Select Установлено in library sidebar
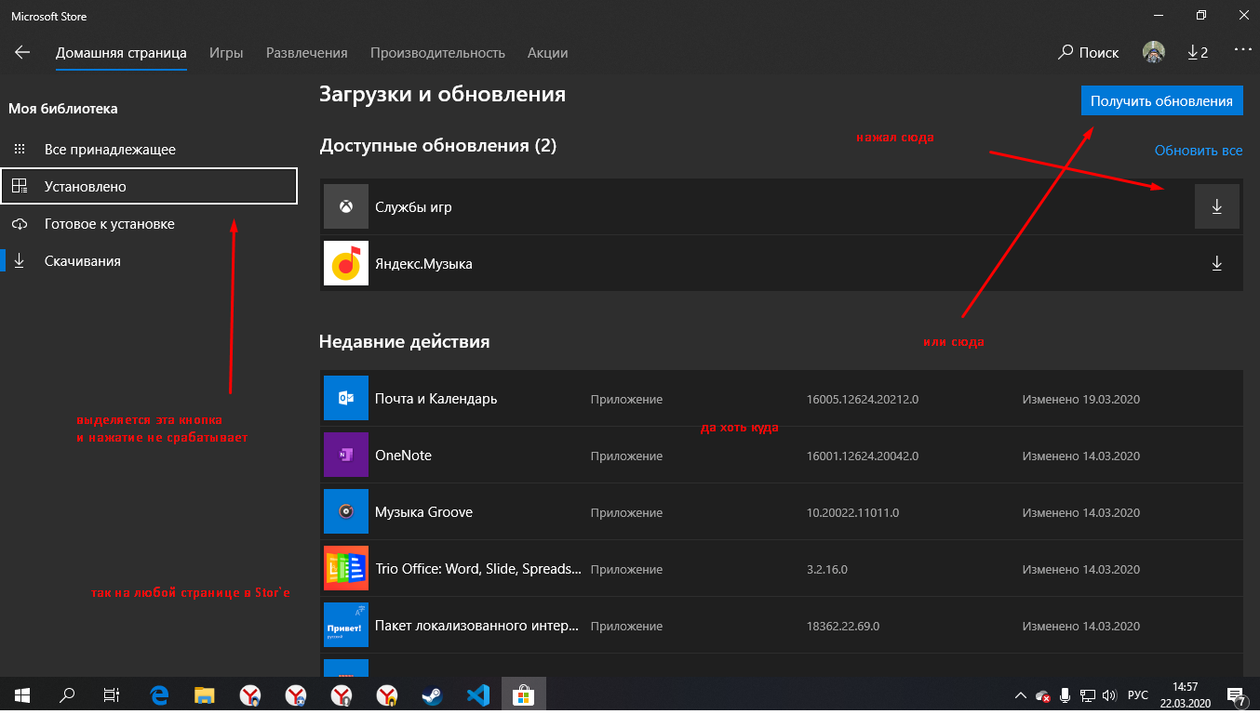The width and height of the screenshot is (1260, 714). click(x=149, y=186)
